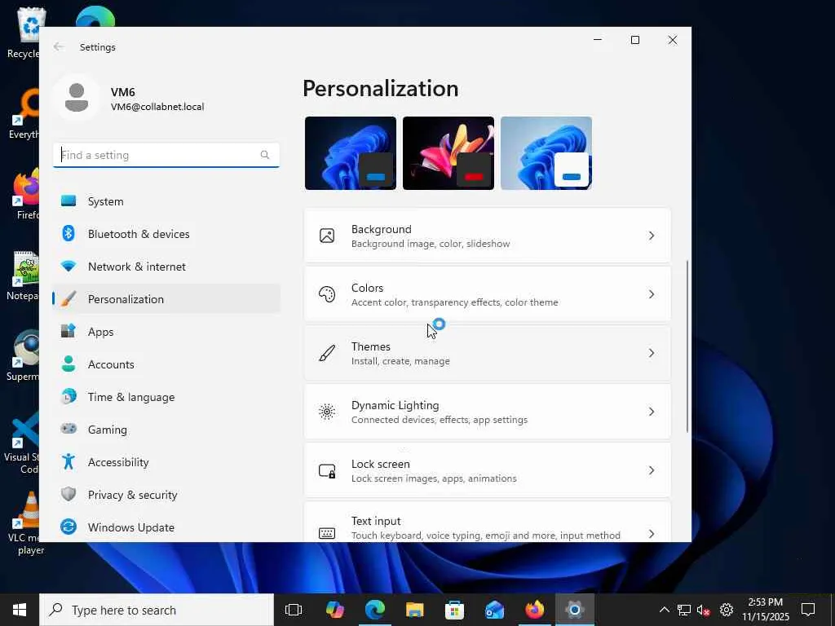Screen dimensions: 835x626
Task: Go to System settings category
Action: [x=166, y=201]
